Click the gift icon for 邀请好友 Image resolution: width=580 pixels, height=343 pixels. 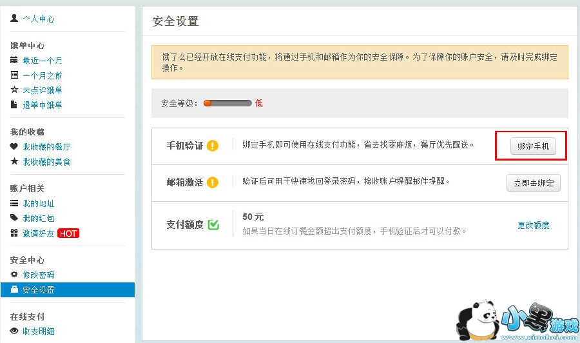pyautogui.click(x=14, y=233)
